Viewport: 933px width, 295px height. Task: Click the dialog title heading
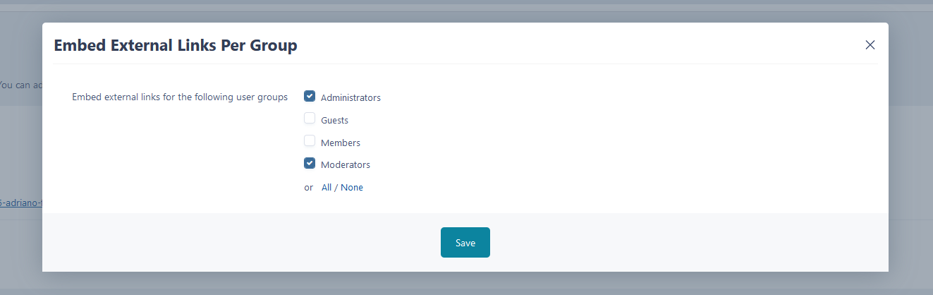(x=176, y=46)
